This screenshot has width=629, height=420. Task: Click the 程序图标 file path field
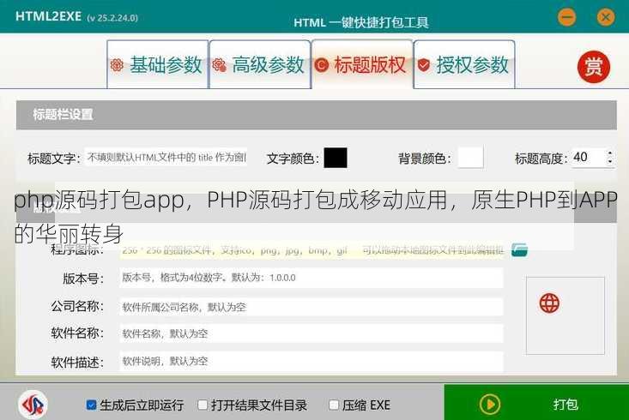pos(311,250)
